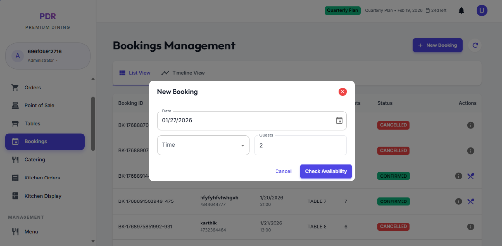Image resolution: width=502 pixels, height=246 pixels.
Task: Close the New Booking dialog
Action: pyautogui.click(x=342, y=91)
